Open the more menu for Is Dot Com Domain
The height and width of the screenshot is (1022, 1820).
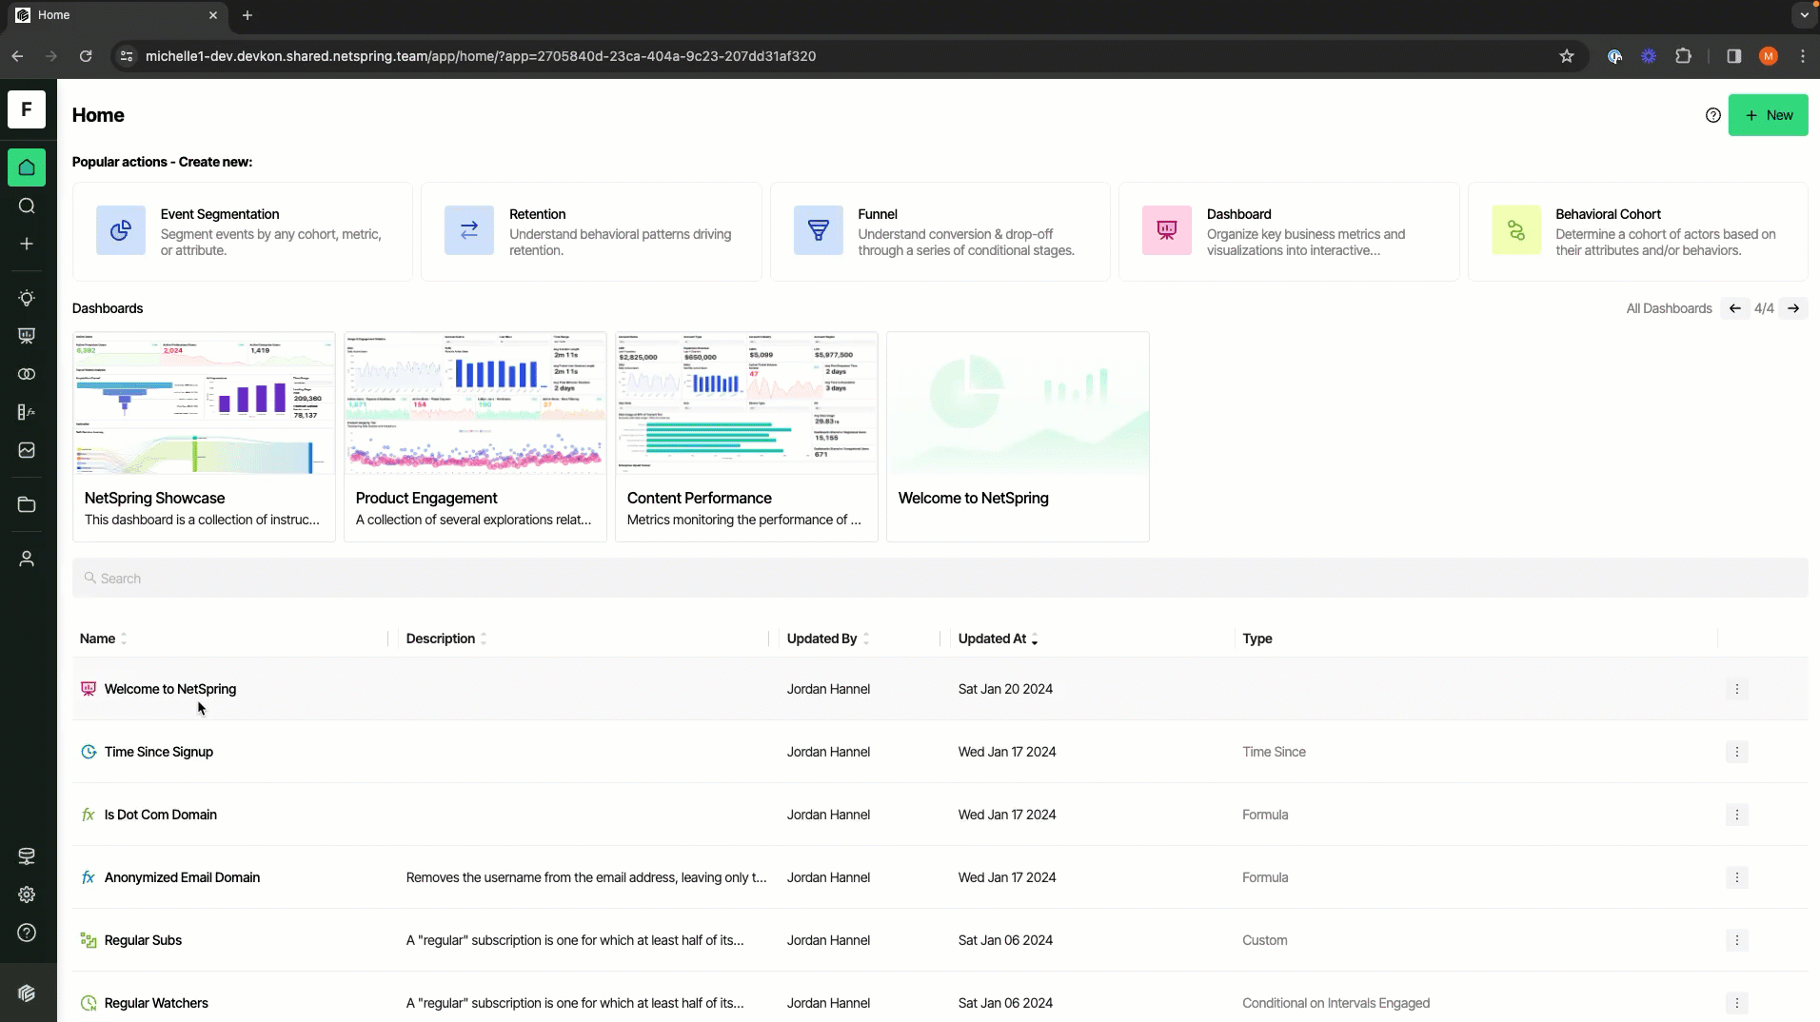tap(1736, 815)
